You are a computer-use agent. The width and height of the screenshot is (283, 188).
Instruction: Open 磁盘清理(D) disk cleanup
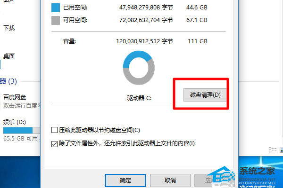pos(205,95)
